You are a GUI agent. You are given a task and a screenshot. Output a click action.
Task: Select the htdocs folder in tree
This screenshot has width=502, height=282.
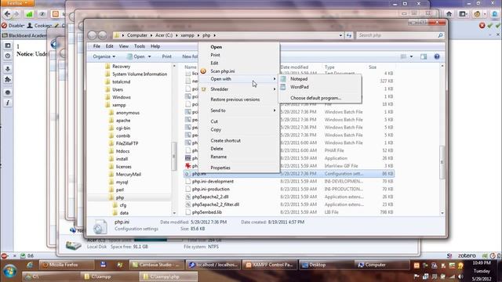(x=122, y=151)
